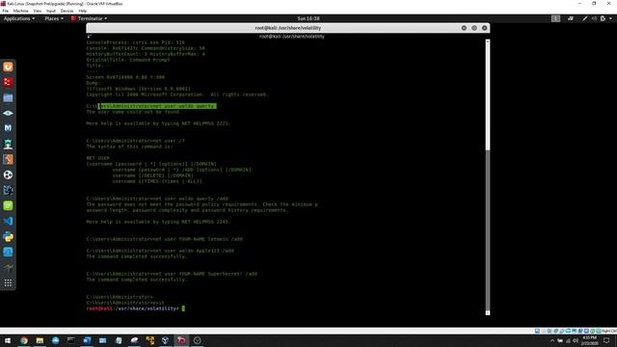The width and height of the screenshot is (617, 347).
Task: Launch the orange Burp Suite icon in the dock
Action: 8,159
